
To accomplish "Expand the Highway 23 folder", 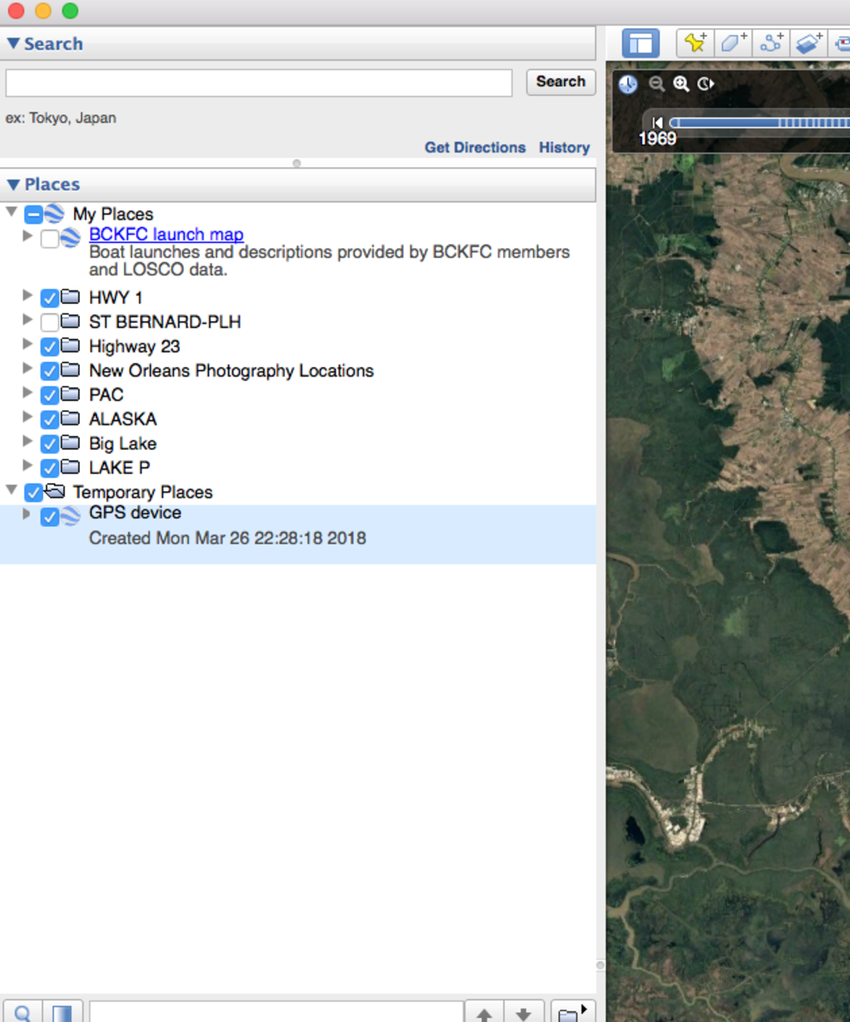I will 27,344.
